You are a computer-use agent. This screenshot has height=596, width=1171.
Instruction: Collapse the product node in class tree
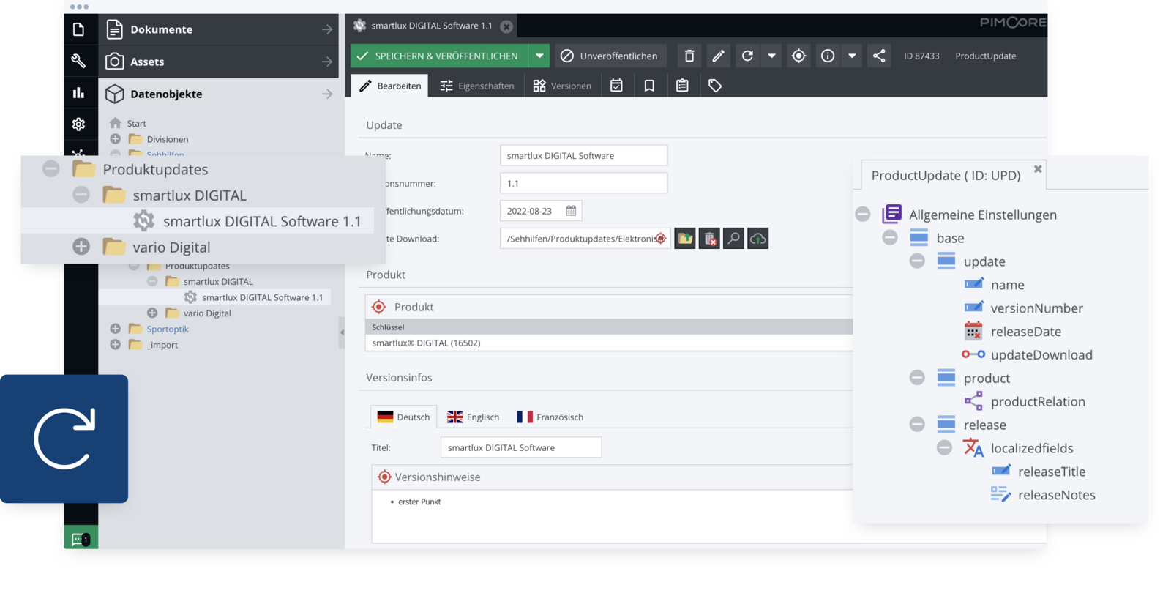917,378
